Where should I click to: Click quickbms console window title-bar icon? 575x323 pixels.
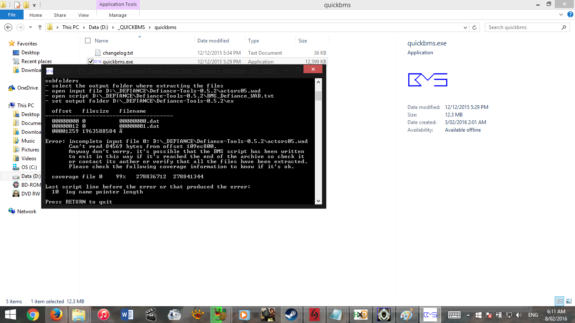click(x=50, y=71)
